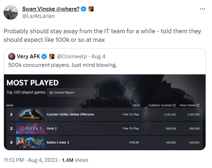Click the Current Players help question icon
This screenshot has width=212, height=168.
point(174,105)
